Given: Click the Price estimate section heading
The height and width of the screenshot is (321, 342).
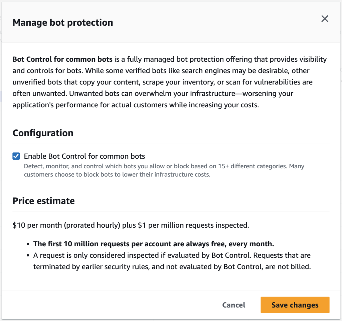Looking at the screenshot, I should (43, 201).
